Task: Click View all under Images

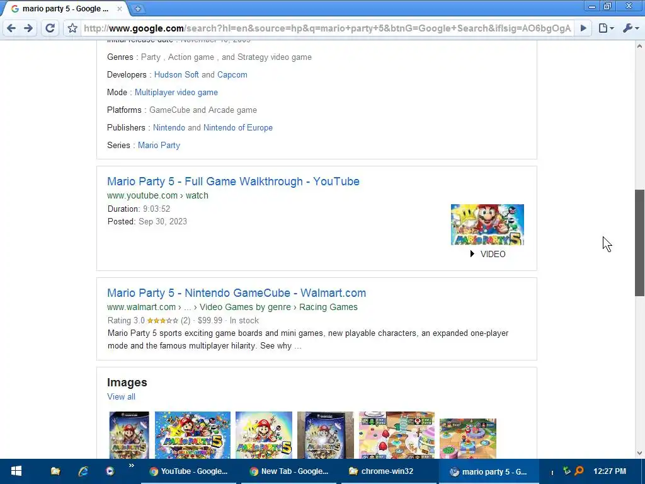Action: [121, 397]
